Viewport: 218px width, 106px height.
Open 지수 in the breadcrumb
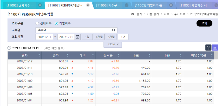click(x=166, y=14)
